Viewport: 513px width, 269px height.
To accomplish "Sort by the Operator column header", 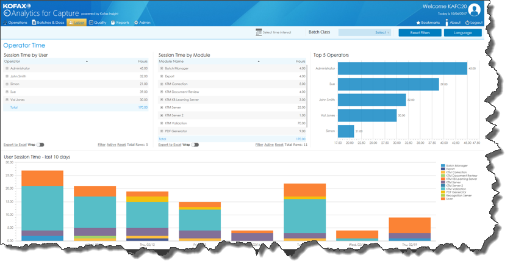I will (12, 61).
